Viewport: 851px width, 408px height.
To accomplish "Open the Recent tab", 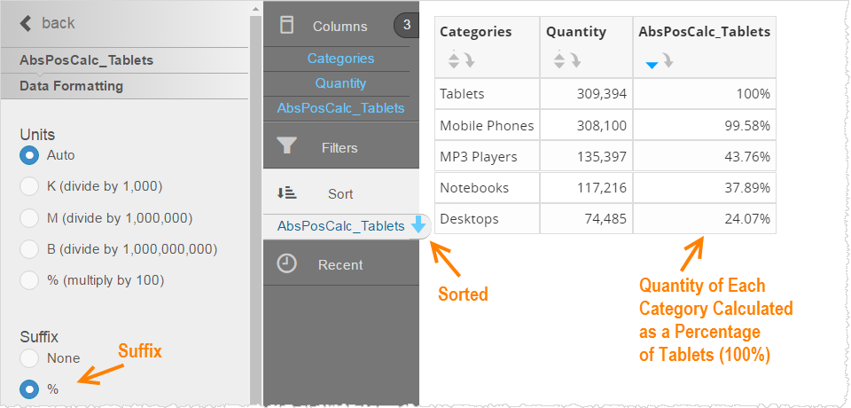I will (x=340, y=264).
